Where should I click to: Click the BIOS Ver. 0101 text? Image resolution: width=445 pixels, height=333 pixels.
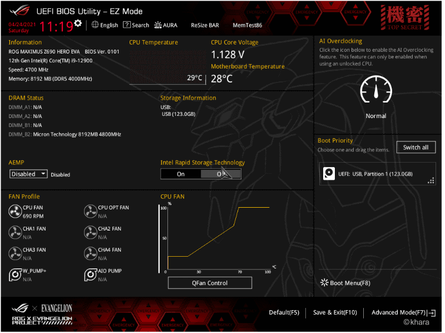102,52
